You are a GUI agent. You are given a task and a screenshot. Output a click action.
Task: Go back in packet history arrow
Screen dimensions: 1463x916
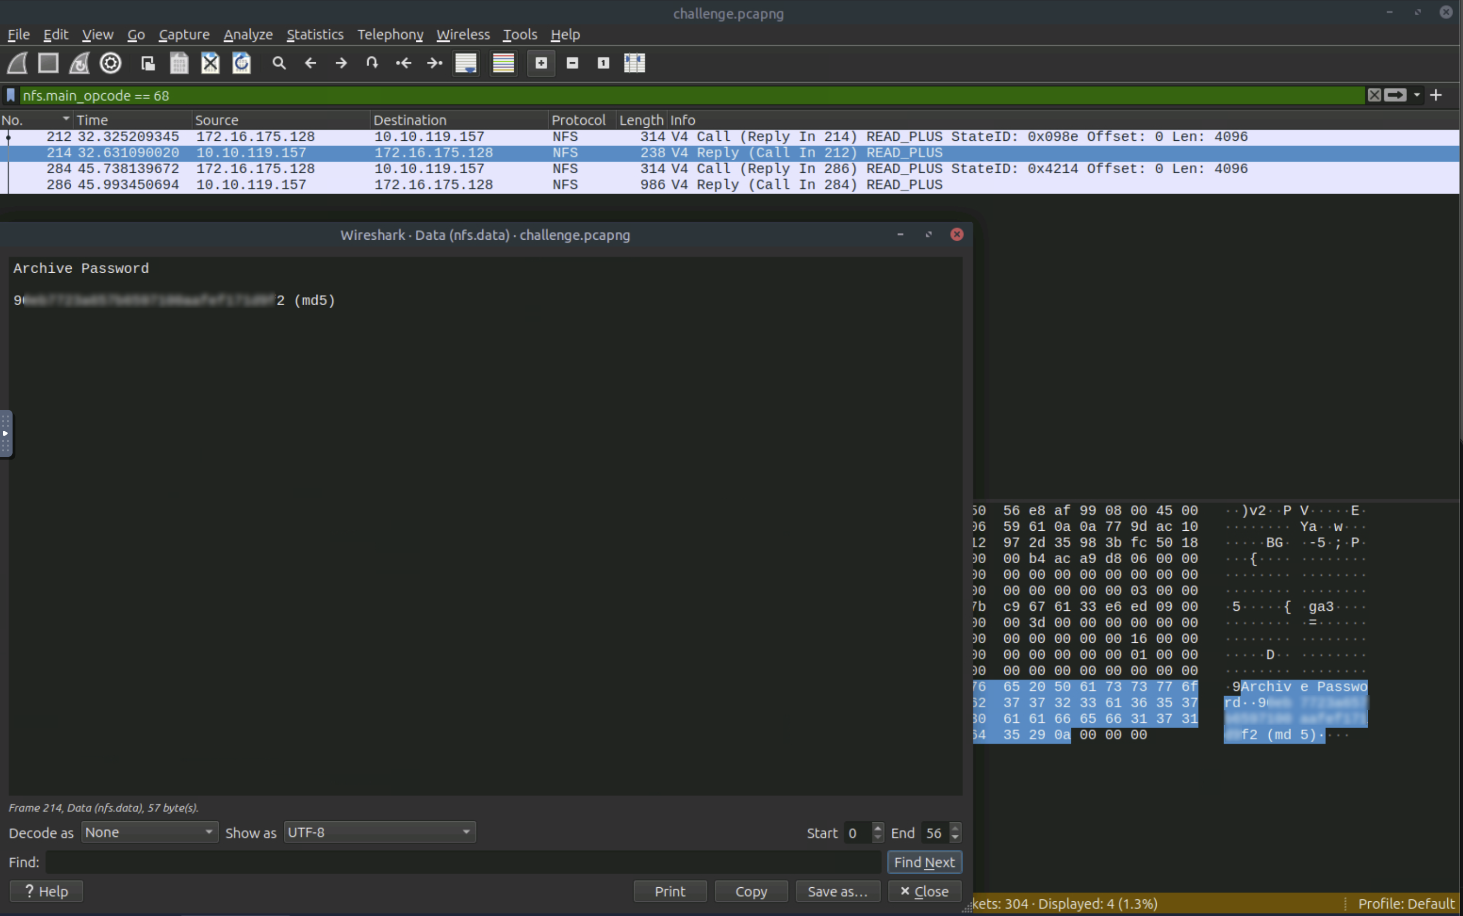pyautogui.click(x=311, y=63)
